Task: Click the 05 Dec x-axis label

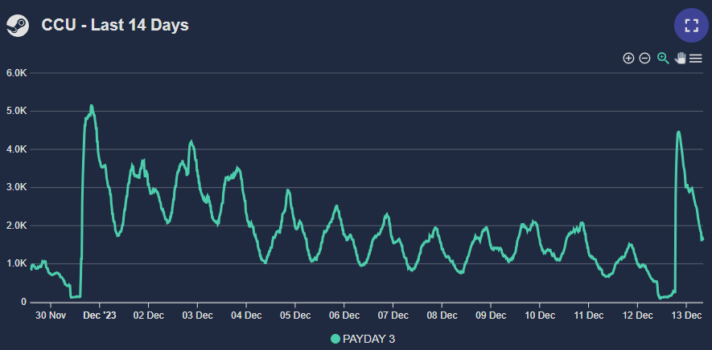Action: coord(295,315)
